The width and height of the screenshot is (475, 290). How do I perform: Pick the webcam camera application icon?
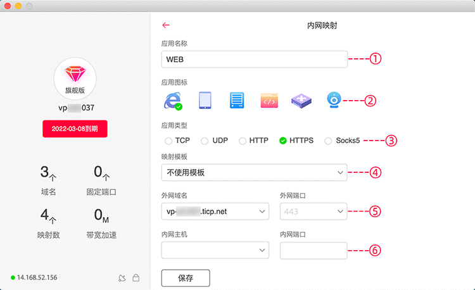(x=333, y=100)
